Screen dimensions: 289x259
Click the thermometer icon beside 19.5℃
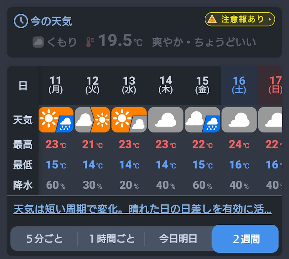90,42
